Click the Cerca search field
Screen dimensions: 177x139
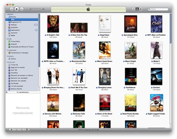[158, 9]
